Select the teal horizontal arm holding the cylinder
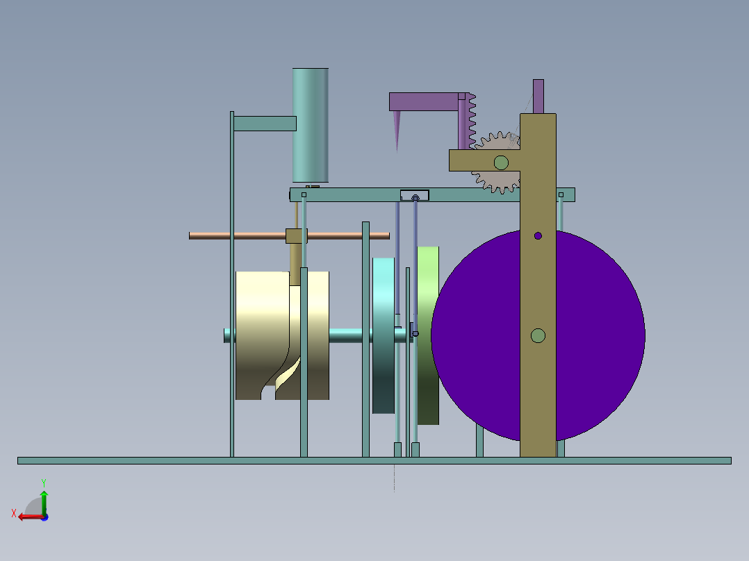The image size is (749, 561). pyautogui.click(x=265, y=123)
